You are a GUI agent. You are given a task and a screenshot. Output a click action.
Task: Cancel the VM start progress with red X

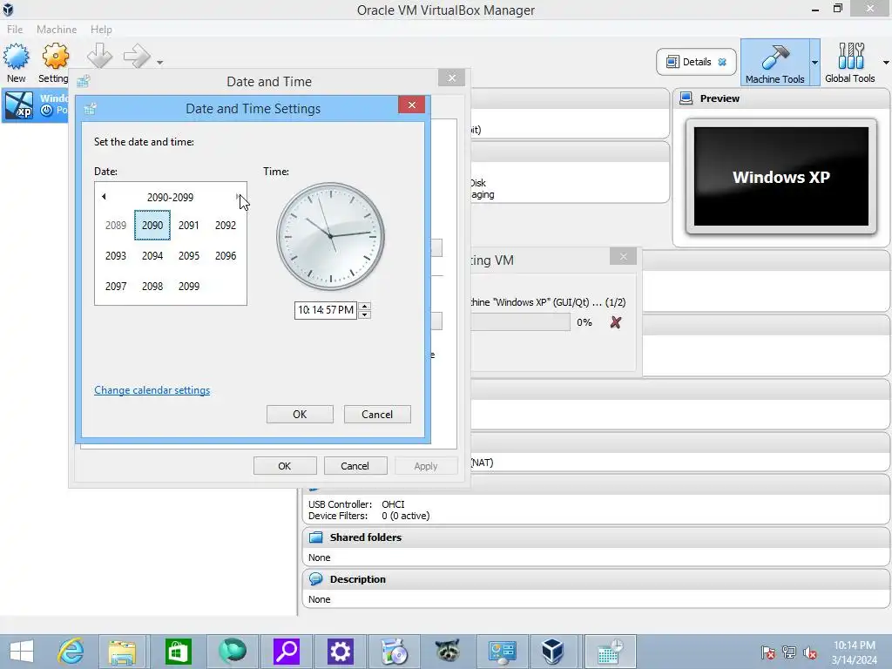click(615, 322)
